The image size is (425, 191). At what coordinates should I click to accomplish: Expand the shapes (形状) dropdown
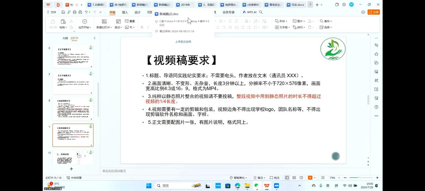281,21
